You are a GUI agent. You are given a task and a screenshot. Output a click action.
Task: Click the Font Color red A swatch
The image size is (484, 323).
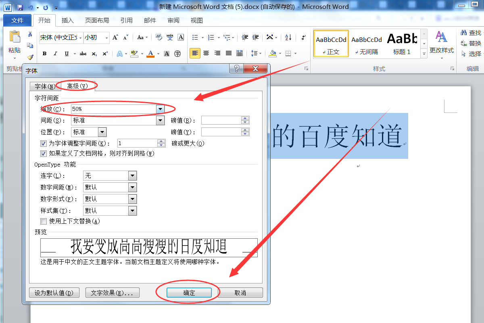tap(150, 54)
